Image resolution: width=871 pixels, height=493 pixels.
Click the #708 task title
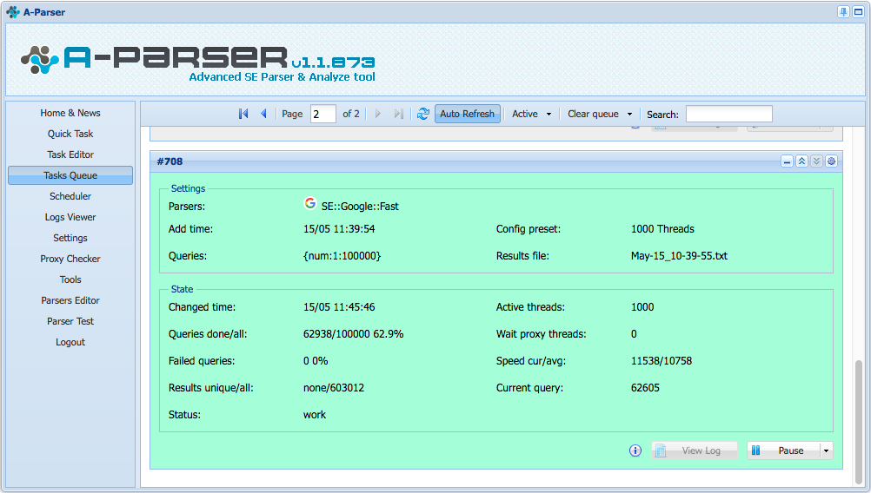click(170, 161)
